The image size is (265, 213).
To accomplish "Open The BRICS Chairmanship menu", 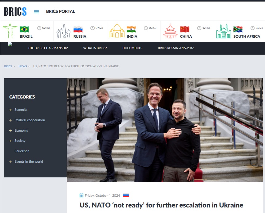I will 48,48.
